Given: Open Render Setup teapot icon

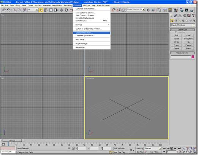Looking at the screenshot, I should (x=181, y=10).
